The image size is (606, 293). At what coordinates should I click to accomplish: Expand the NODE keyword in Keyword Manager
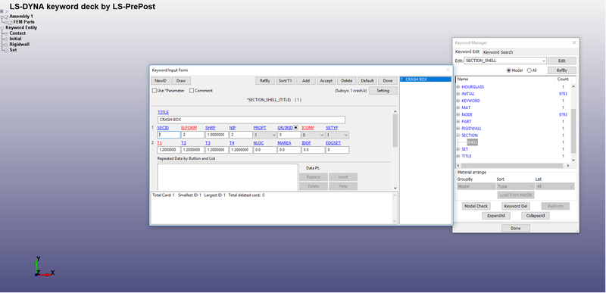click(x=458, y=114)
